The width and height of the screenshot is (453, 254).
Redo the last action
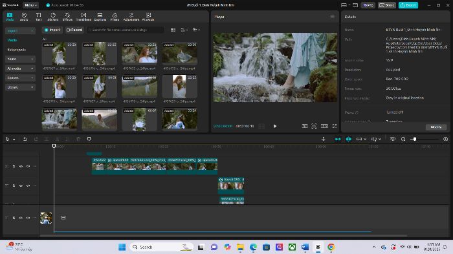tap(36, 139)
